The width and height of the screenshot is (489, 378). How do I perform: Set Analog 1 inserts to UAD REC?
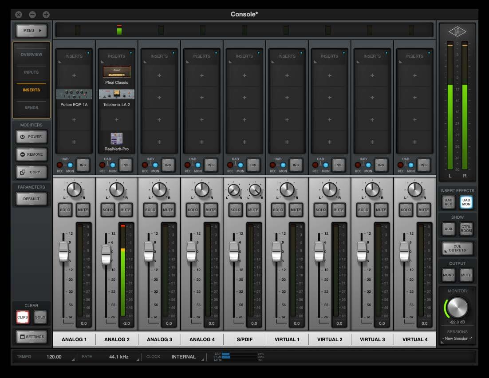[x=59, y=165]
